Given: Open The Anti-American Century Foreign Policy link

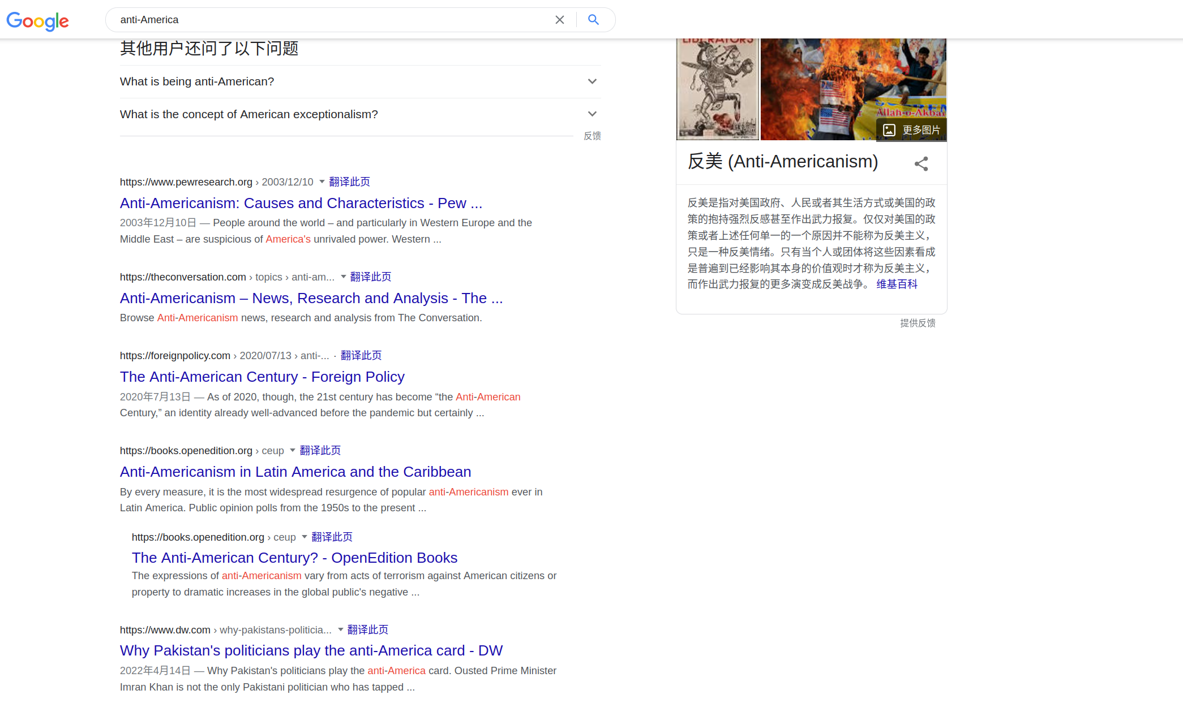Looking at the screenshot, I should click(262, 377).
